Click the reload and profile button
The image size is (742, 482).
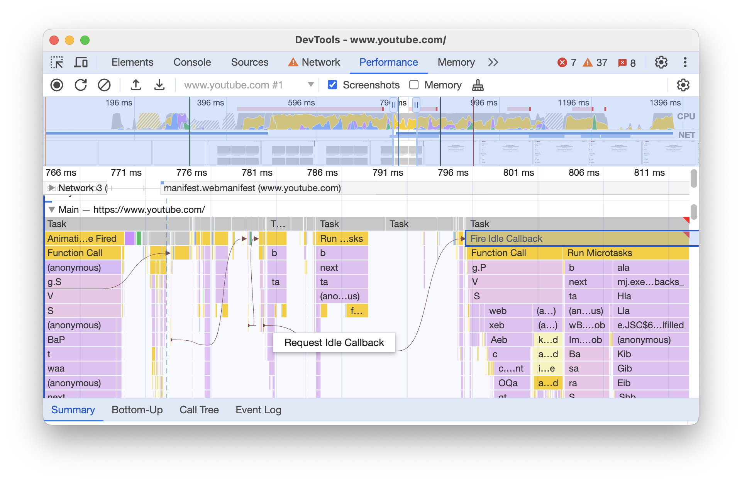point(80,85)
